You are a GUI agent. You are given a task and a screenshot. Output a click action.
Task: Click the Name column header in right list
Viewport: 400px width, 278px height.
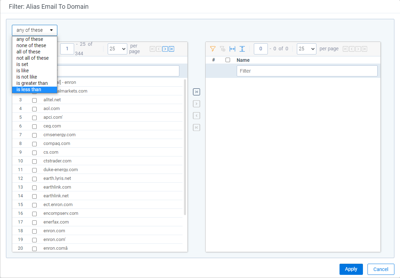(x=243, y=60)
